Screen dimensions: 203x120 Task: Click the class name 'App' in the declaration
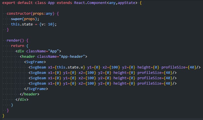pos(51,3)
